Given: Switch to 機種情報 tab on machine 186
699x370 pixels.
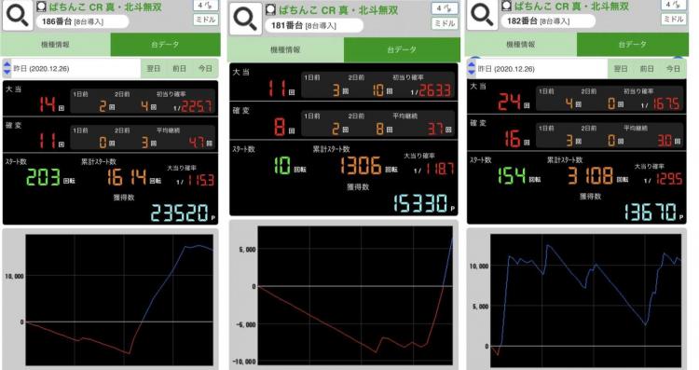Looking at the screenshot, I should click(x=55, y=45).
